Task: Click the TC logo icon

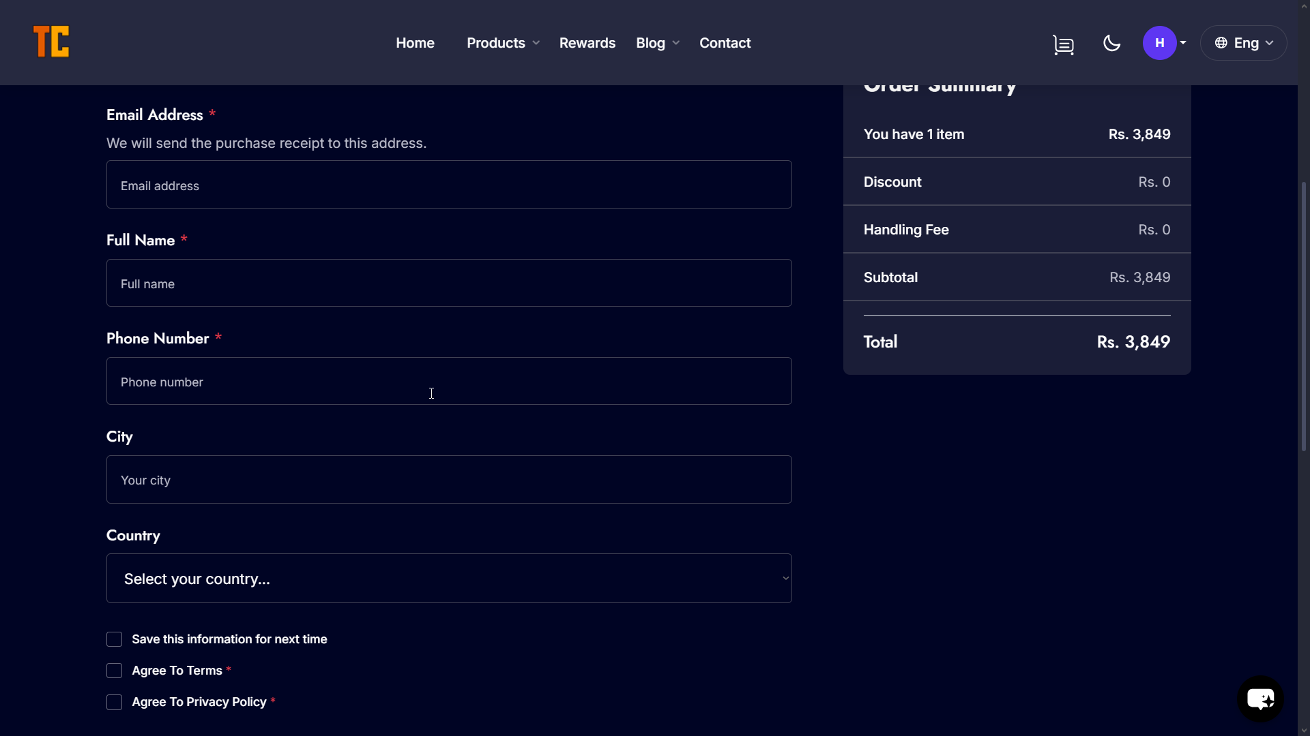Action: click(51, 42)
